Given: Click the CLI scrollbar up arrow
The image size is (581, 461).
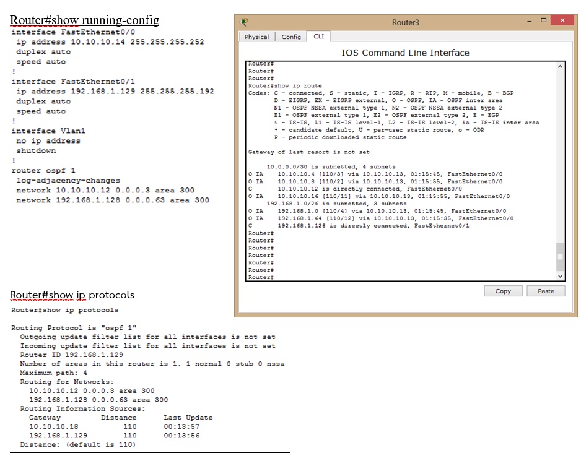Looking at the screenshot, I should tap(560, 67).
